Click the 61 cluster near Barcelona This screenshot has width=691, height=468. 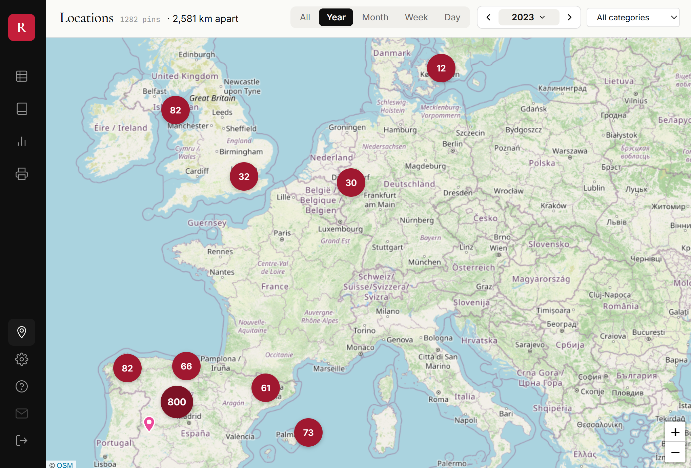266,388
